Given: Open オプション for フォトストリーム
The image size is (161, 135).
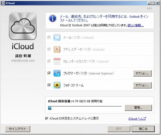Looking at the screenshot, I should click(x=143, y=85).
